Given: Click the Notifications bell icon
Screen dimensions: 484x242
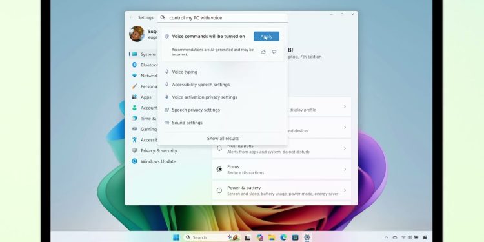Looking at the screenshot, I should (x=219, y=148).
